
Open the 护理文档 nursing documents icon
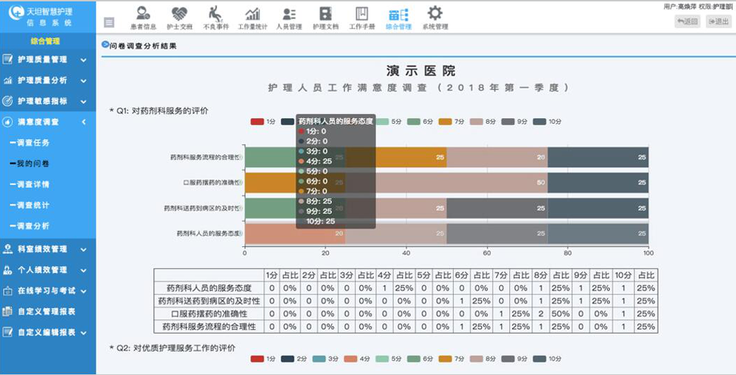click(x=326, y=17)
